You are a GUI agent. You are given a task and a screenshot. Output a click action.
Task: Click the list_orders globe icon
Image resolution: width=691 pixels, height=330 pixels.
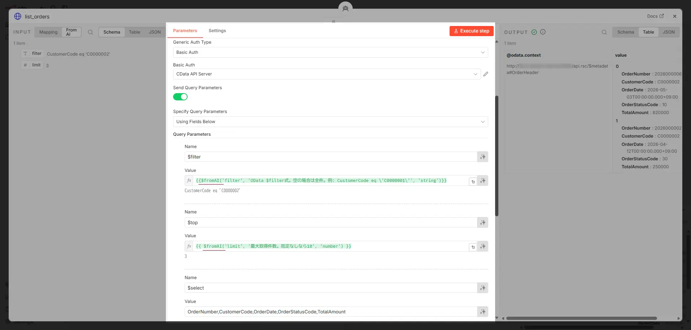[x=18, y=16]
